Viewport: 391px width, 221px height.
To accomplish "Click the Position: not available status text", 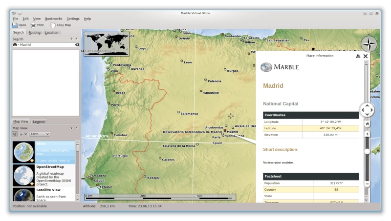I will click(x=30, y=206).
